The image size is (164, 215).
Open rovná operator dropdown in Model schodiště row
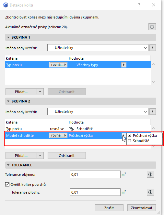click(58, 136)
